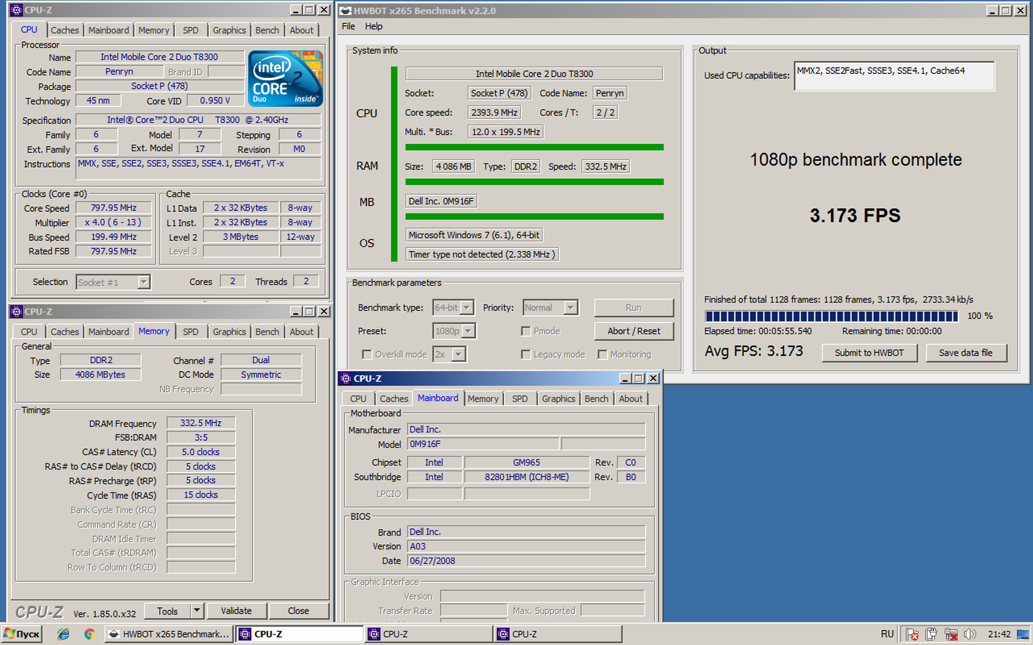Image resolution: width=1033 pixels, height=645 pixels.
Task: Click the CPU-Z Memory window title icon
Action: (x=16, y=311)
